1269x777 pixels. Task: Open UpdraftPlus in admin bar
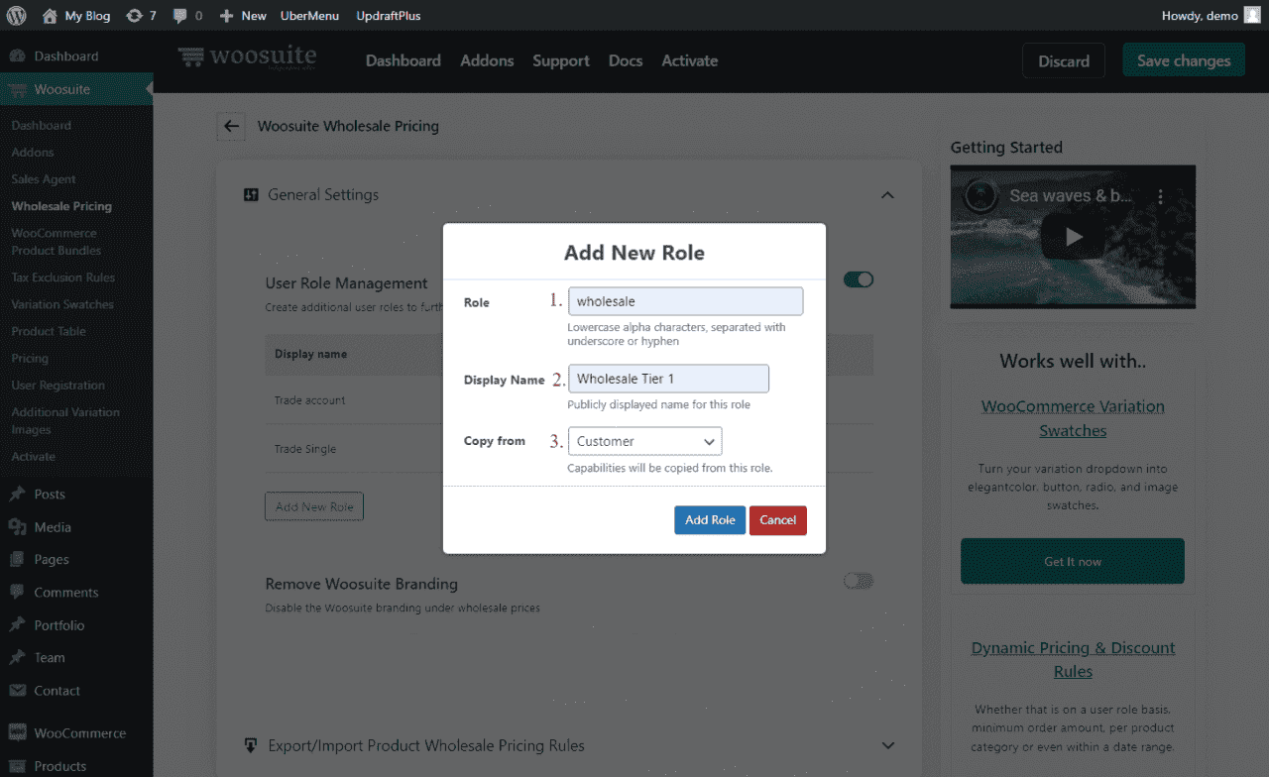pos(389,16)
